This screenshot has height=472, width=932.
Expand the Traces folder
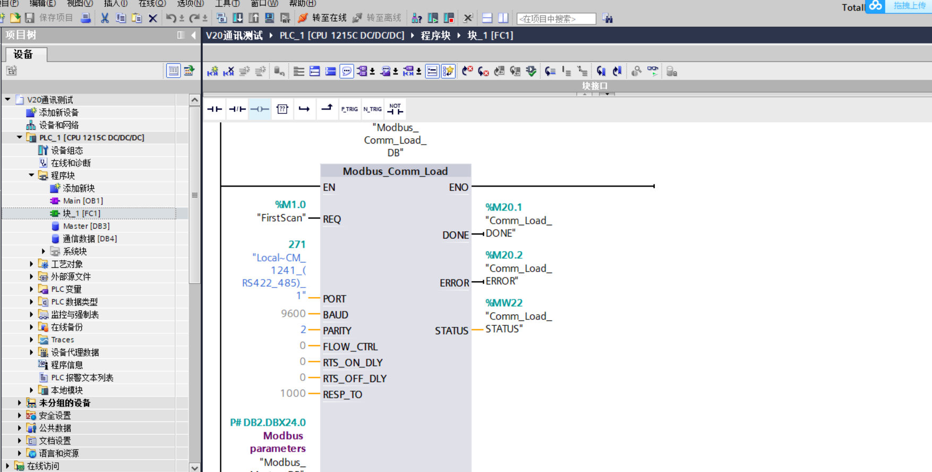coord(31,340)
